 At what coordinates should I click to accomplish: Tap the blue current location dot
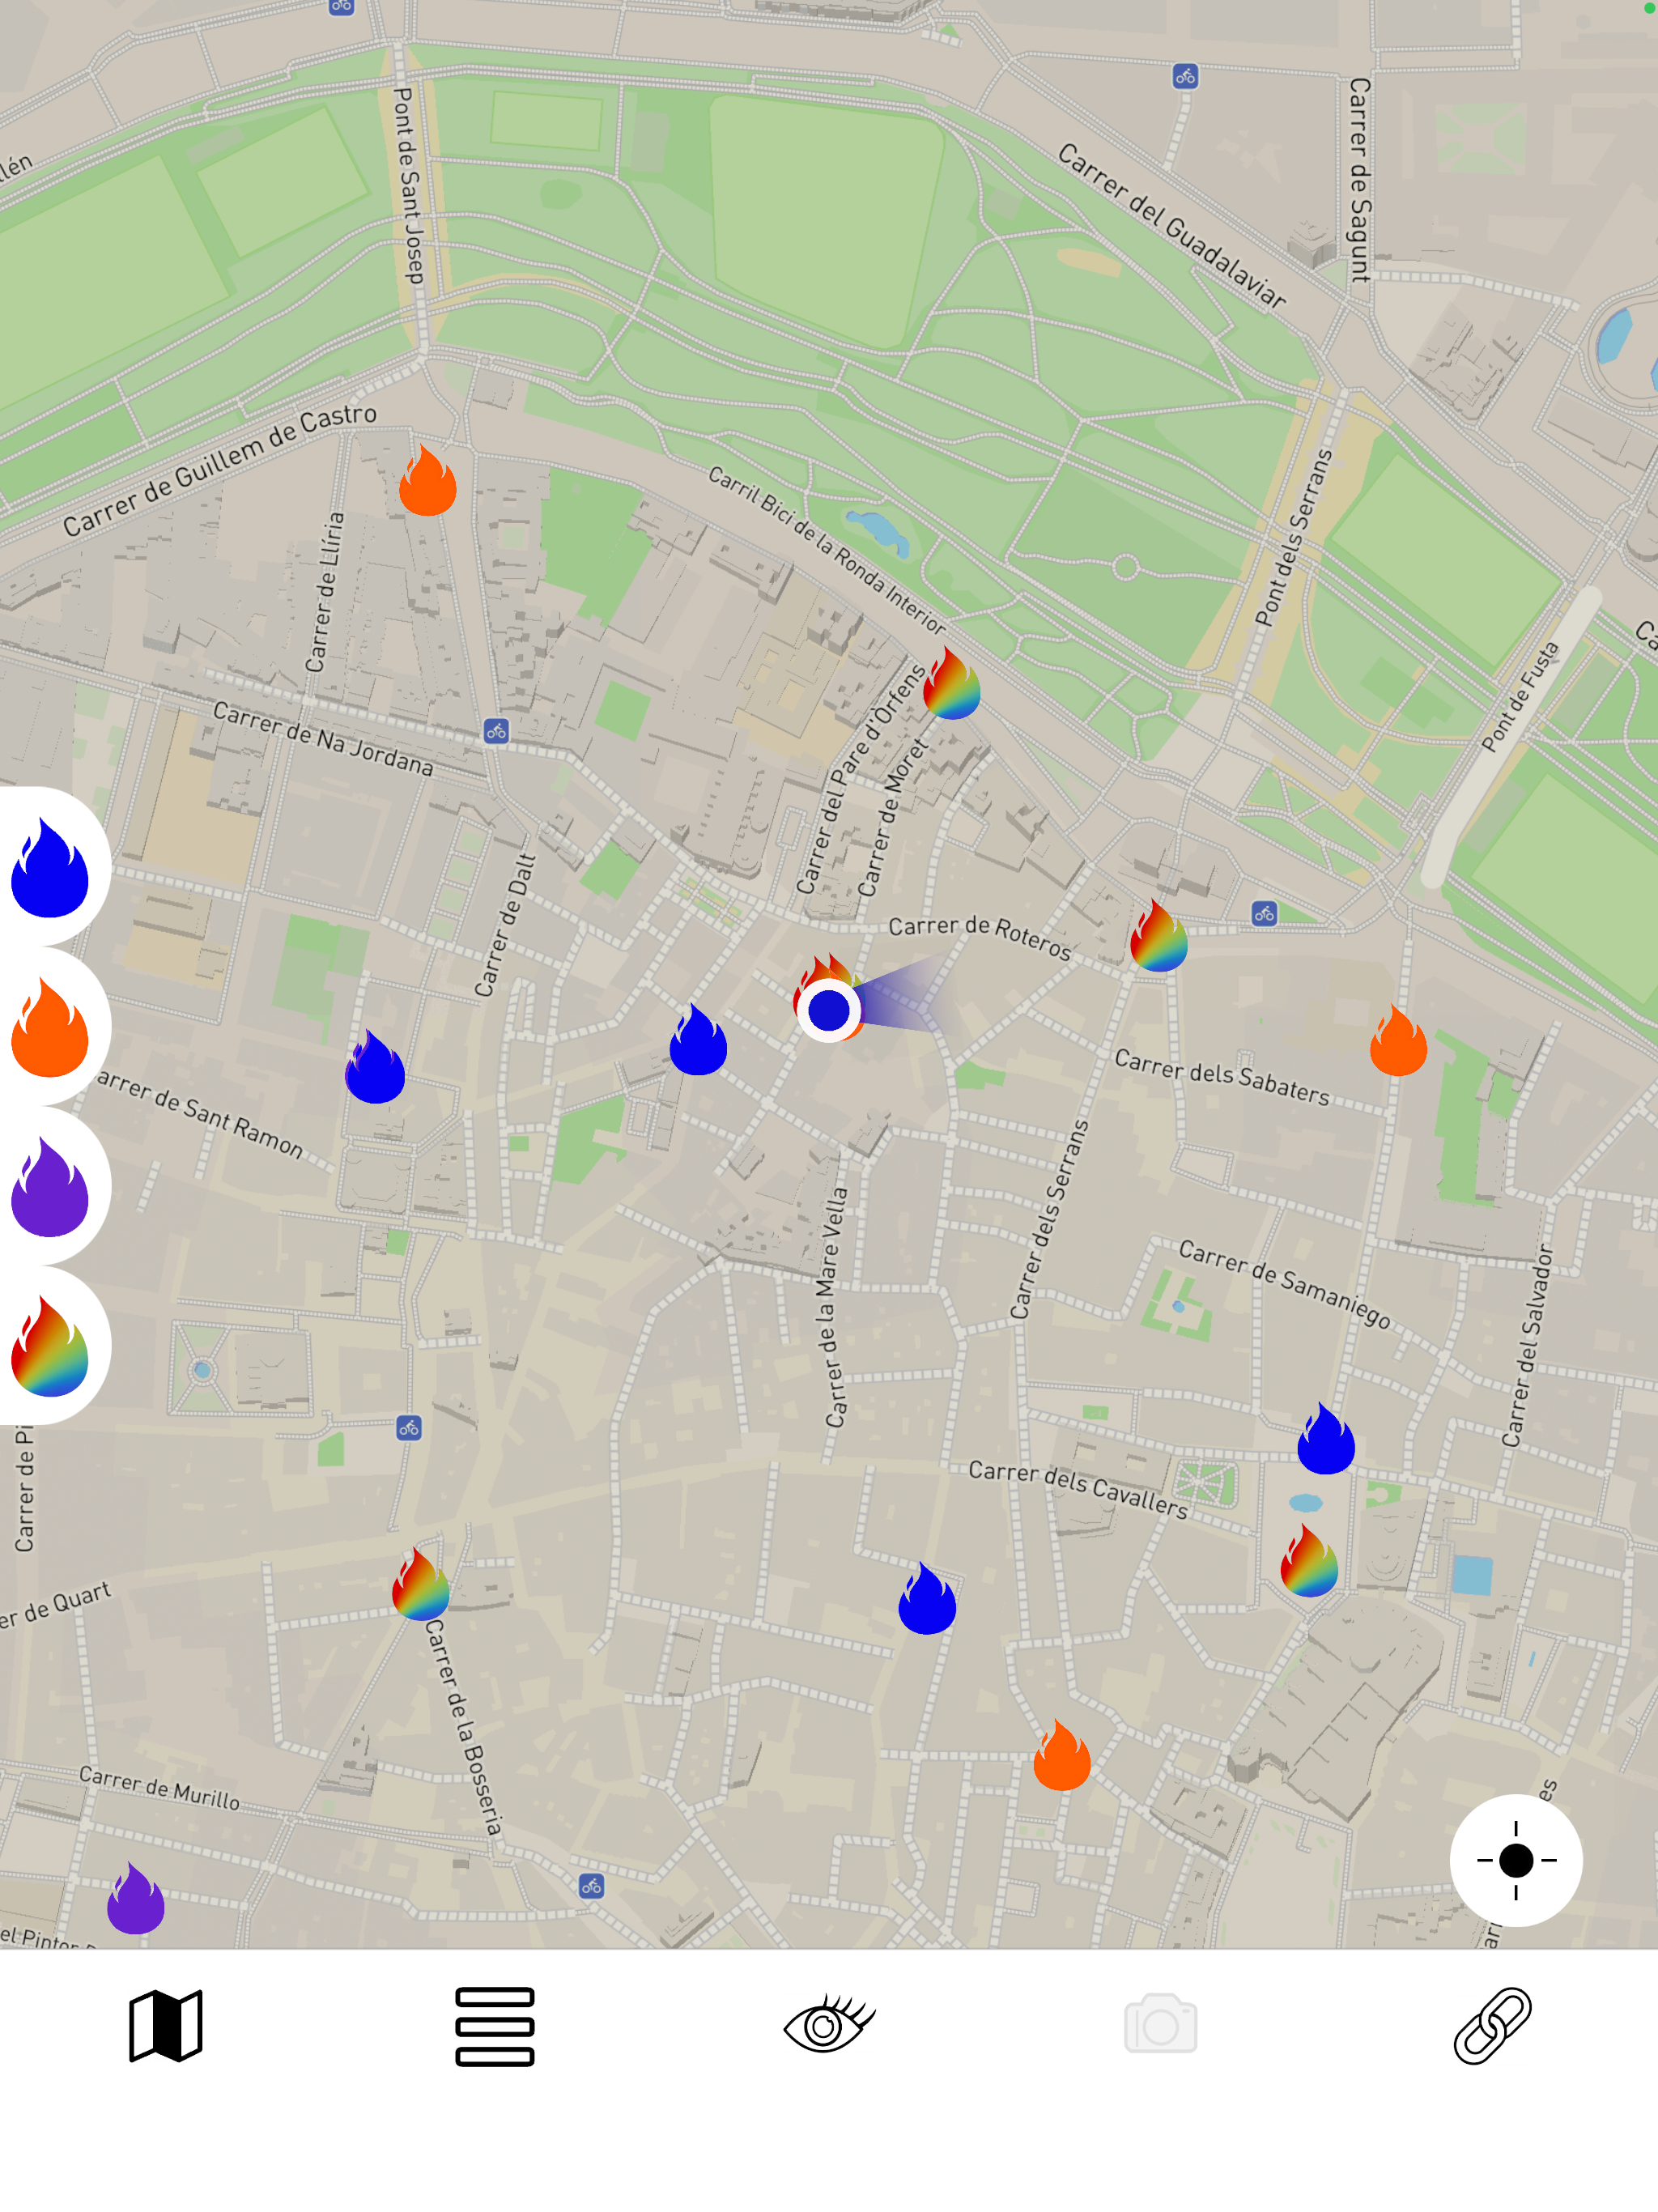click(829, 1010)
